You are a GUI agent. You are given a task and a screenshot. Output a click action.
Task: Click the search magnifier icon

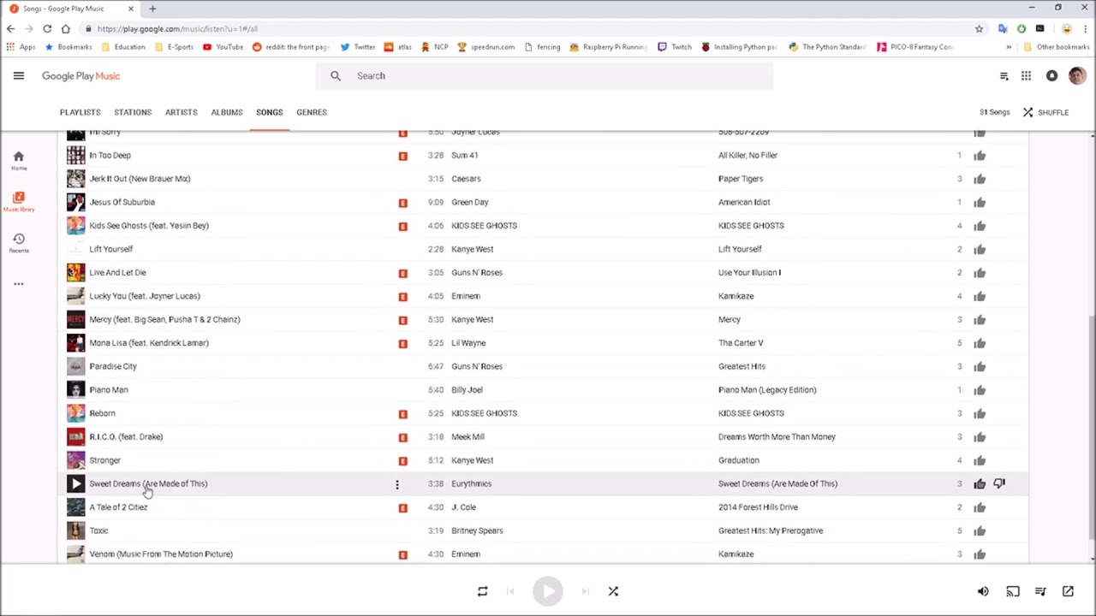pos(336,76)
